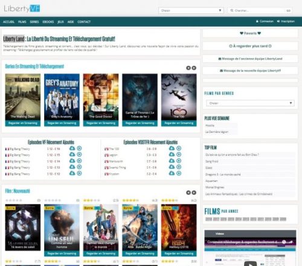Open 'Mortal Engines' in Top Film
The width and height of the screenshot is (302, 266).
coord(215,187)
